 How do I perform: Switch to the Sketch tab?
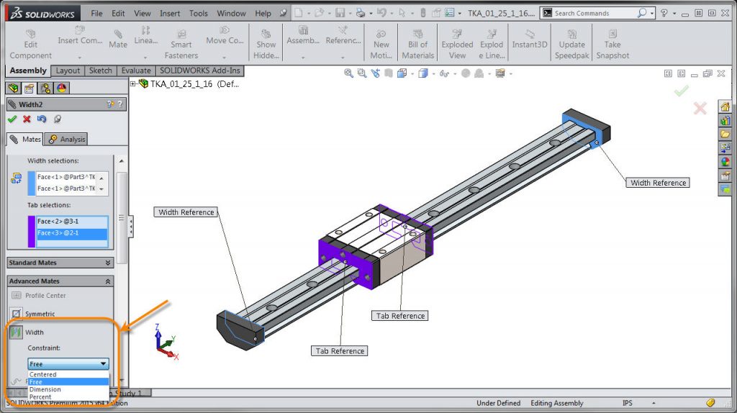[101, 71]
